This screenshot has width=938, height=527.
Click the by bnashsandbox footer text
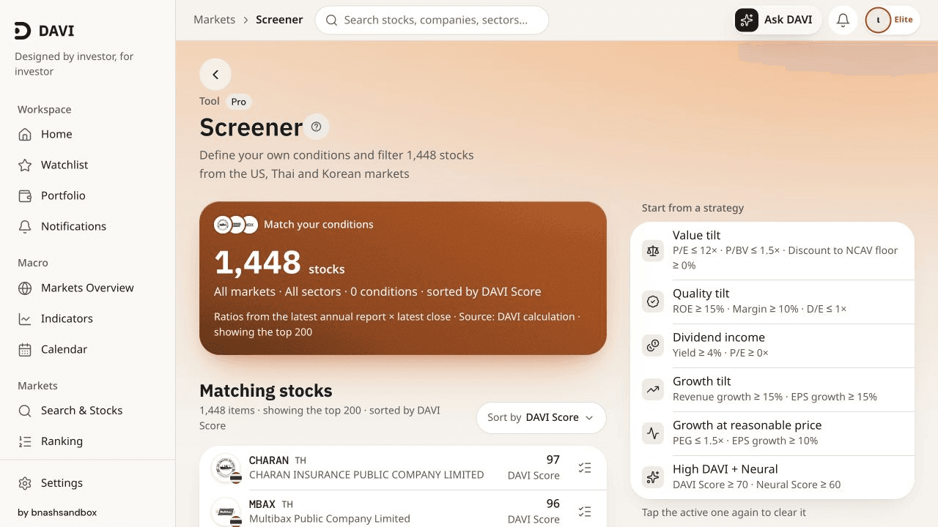coord(57,512)
